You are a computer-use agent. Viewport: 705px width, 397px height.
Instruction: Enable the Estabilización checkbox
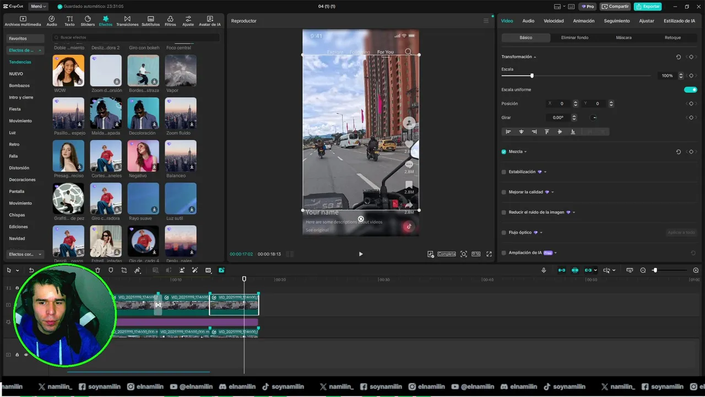tap(504, 172)
